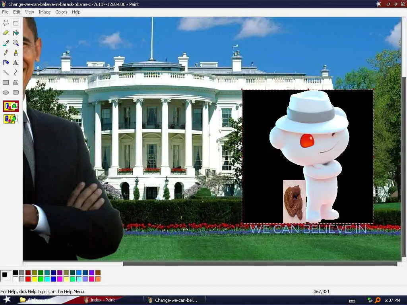Click the help hint text in status bar
Image resolution: width=407 pixels, height=305 pixels.
point(43,291)
